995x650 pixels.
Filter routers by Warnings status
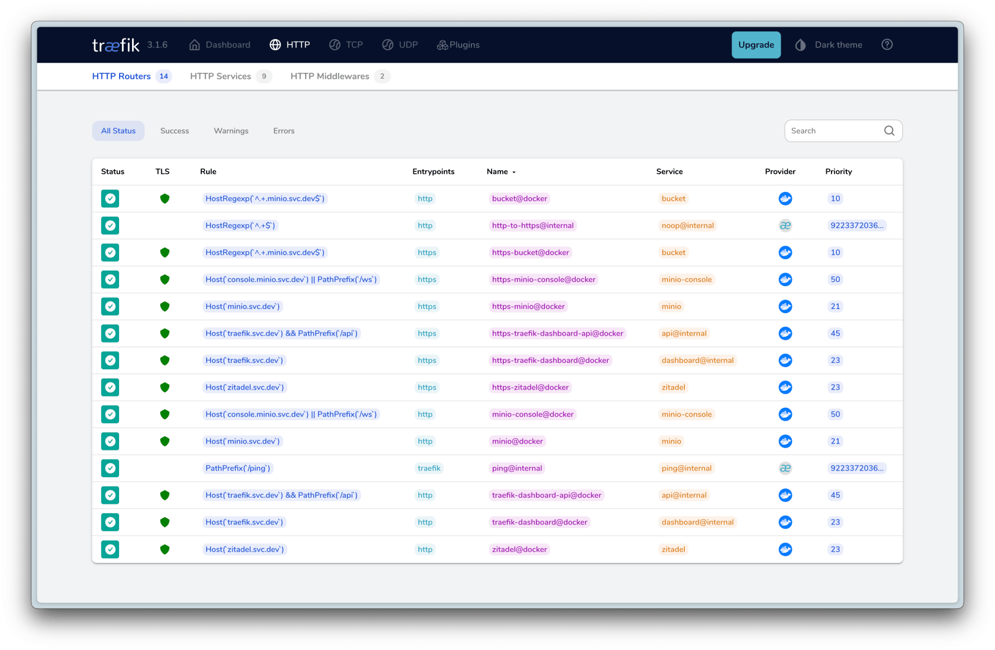[x=231, y=131]
